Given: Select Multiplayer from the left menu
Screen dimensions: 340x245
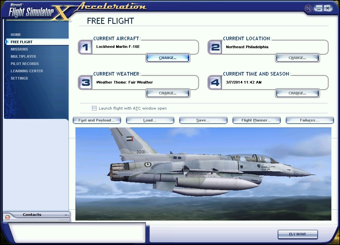Looking at the screenshot, I should click(23, 56).
